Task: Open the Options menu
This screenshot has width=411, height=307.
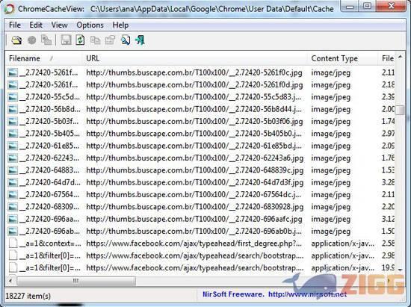Action: (90, 25)
